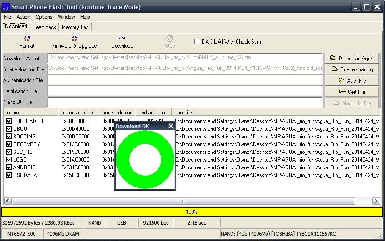
Task: Start flashing with the Download icon
Action: [x=122, y=39]
